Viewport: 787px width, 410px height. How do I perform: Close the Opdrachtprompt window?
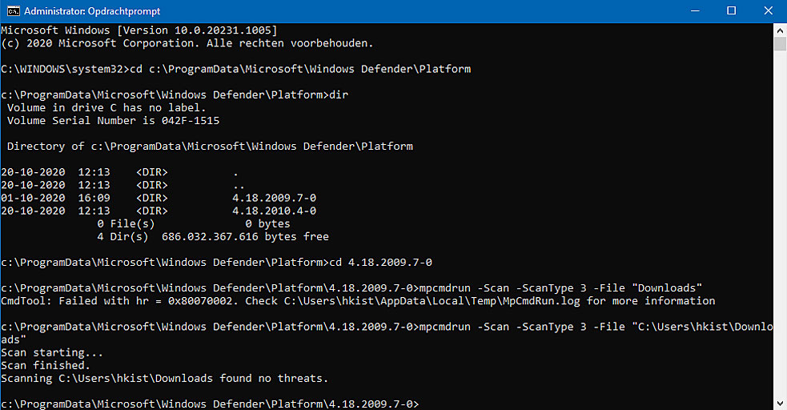coord(769,10)
